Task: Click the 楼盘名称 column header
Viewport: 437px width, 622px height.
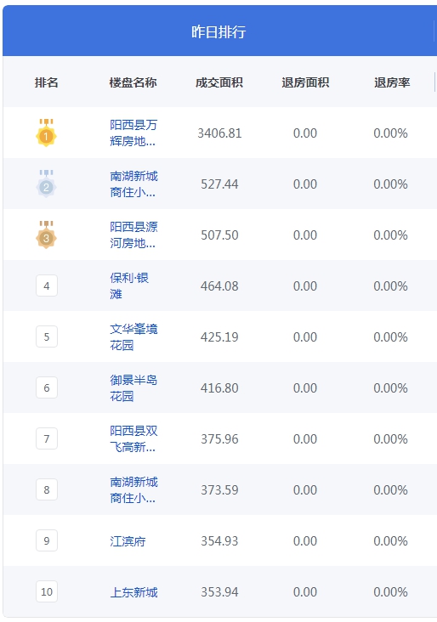Action: (x=133, y=82)
